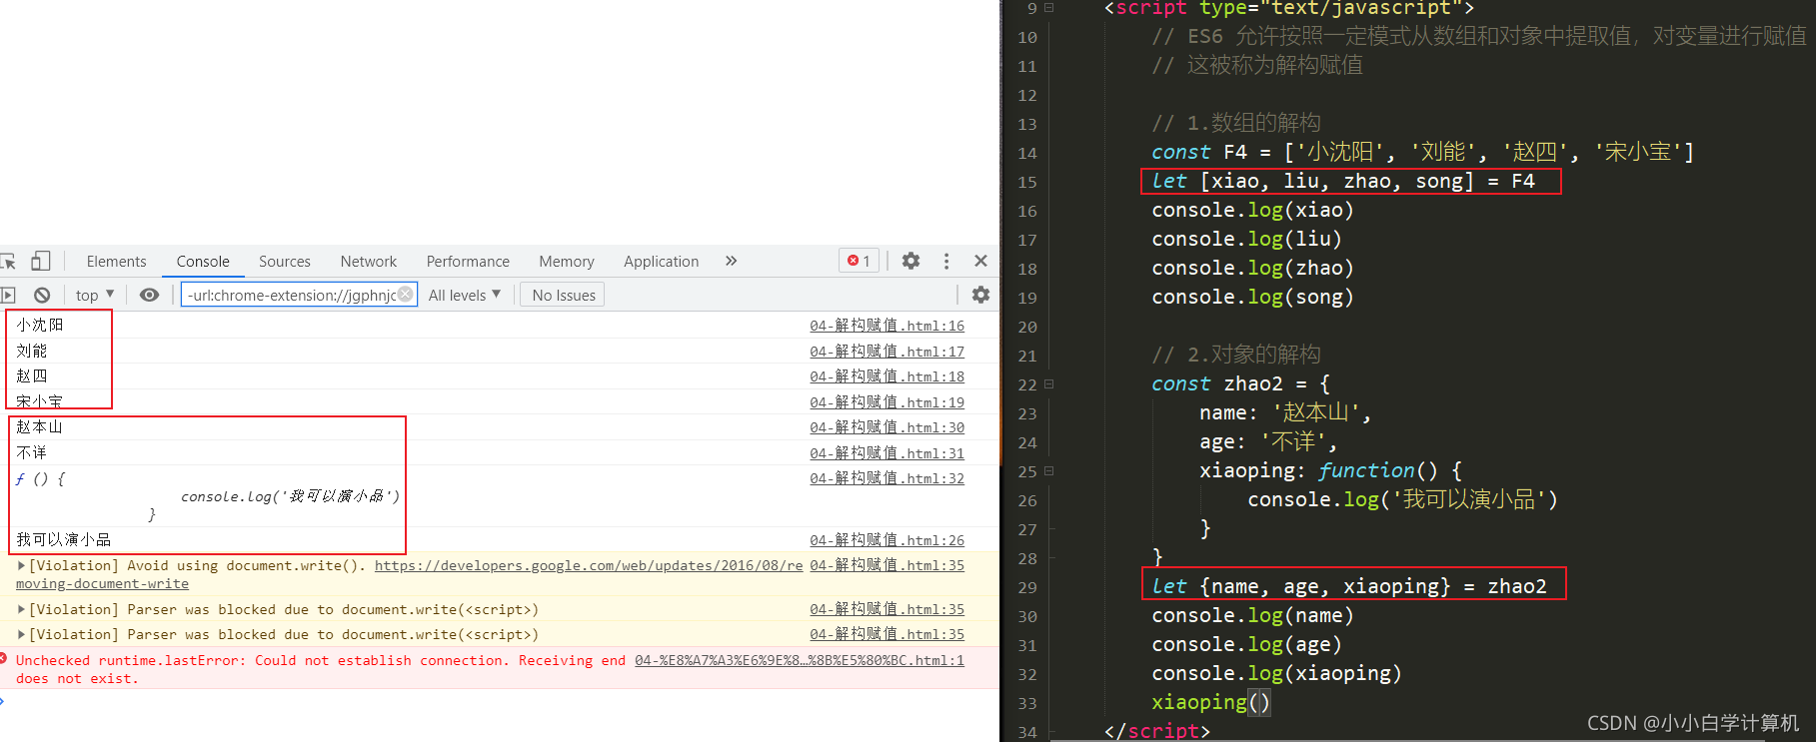
Task: Click editor line number 15
Action: [1027, 182]
